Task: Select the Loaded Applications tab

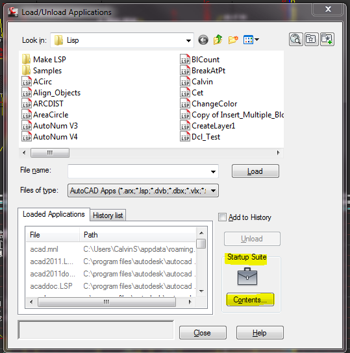Action: [54, 214]
